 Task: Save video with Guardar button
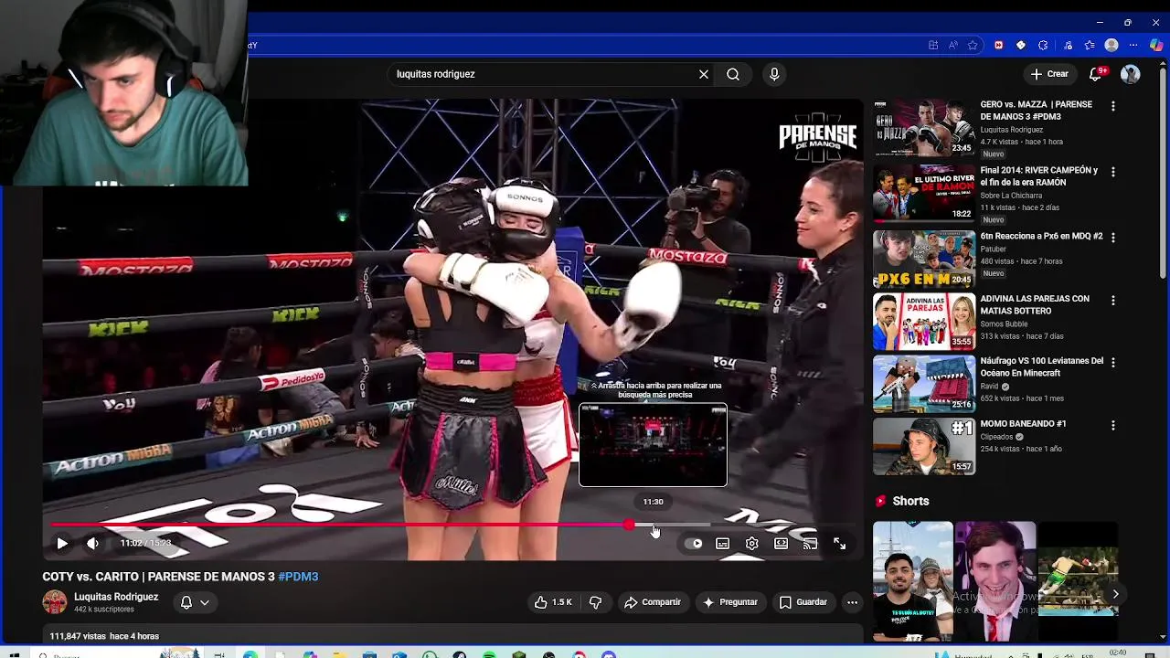[803, 602]
